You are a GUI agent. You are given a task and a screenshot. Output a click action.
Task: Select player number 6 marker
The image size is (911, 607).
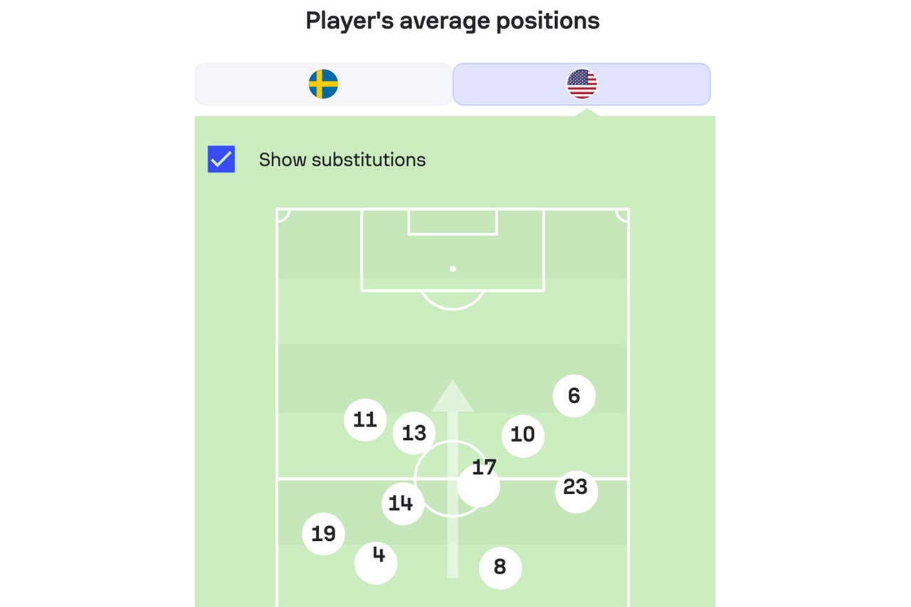pos(574,396)
